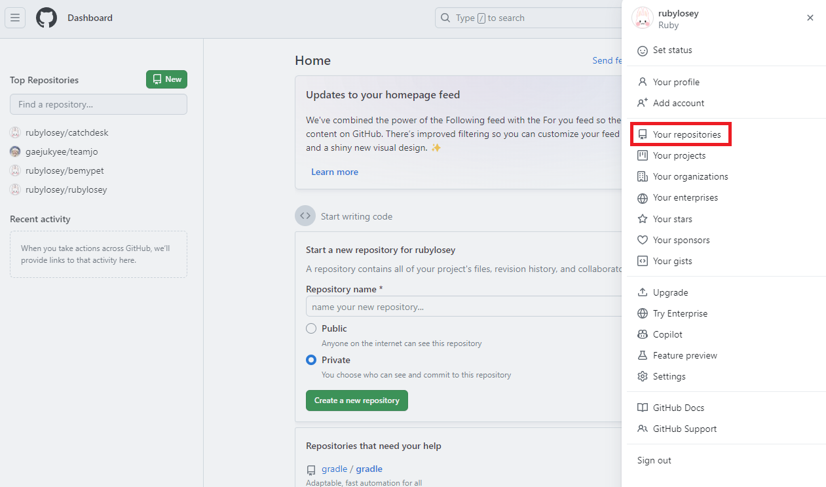The width and height of the screenshot is (826, 487).
Task: Open rubylosey/catchdesk repository link
Action: [67, 132]
